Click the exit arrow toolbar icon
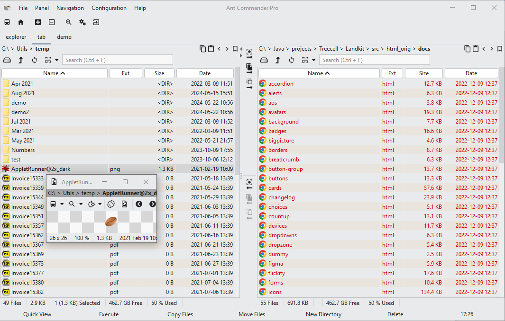 click(x=96, y=22)
